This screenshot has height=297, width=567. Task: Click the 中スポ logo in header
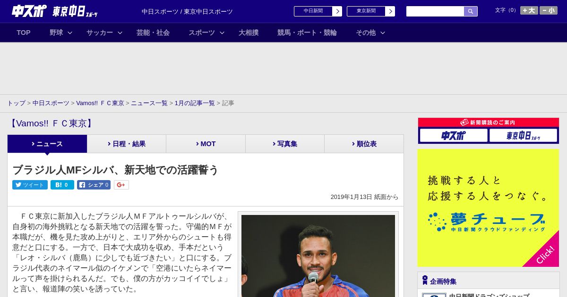29,11
